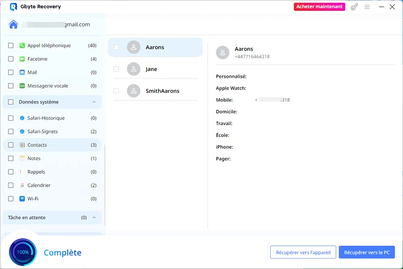Viewport: 403px width, 269px height.
Task: Click Récupérer vers le PC button
Action: (x=367, y=252)
